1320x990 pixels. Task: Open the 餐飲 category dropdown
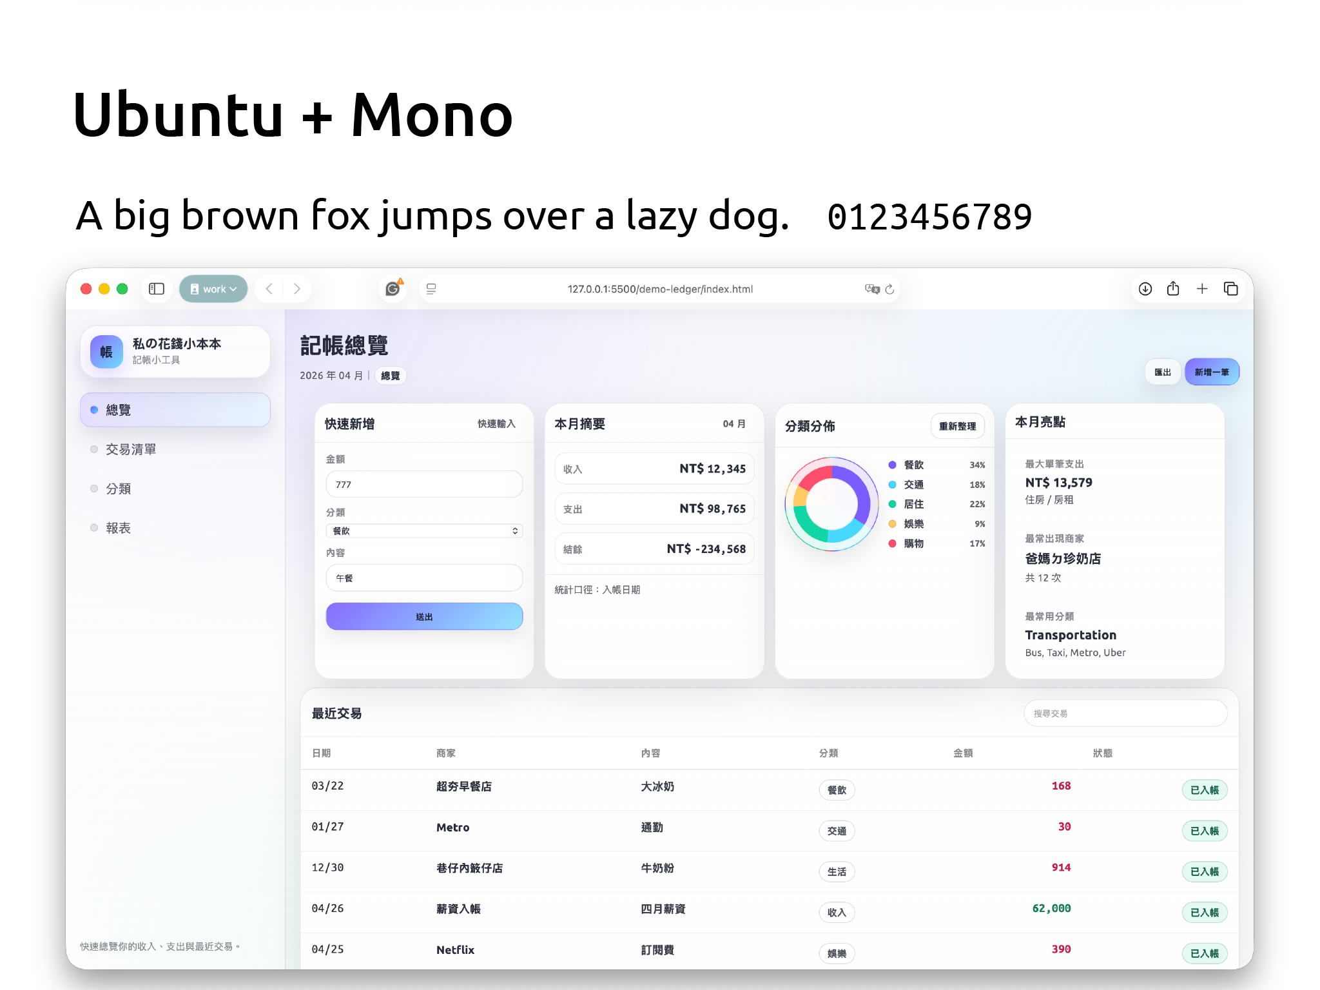(424, 530)
